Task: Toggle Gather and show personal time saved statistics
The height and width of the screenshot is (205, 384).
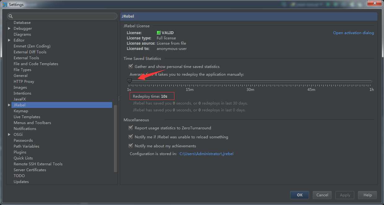Action: pyautogui.click(x=131, y=66)
